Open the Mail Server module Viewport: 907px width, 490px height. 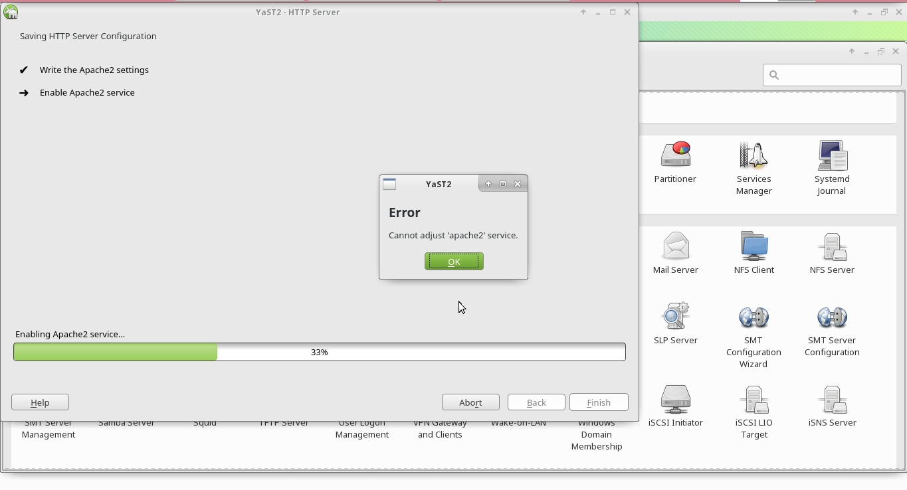[x=675, y=254]
